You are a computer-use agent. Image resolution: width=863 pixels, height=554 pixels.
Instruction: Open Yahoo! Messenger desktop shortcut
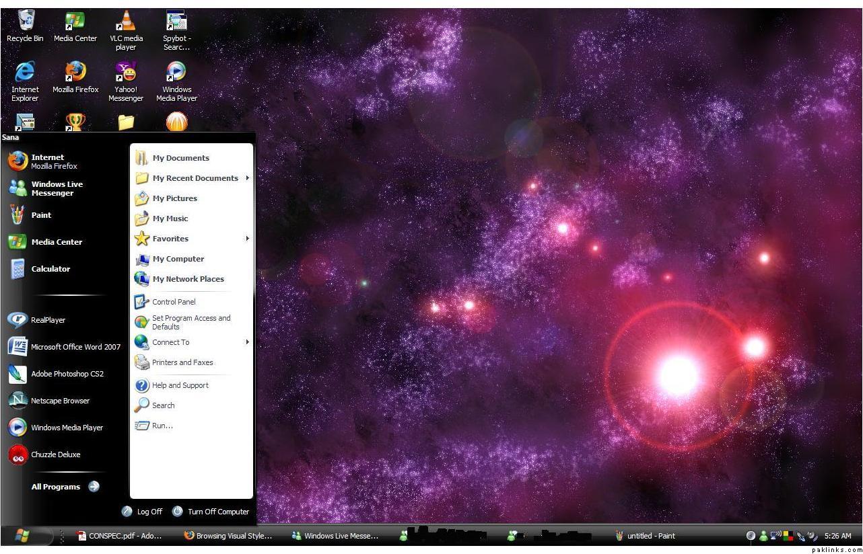pos(125,73)
